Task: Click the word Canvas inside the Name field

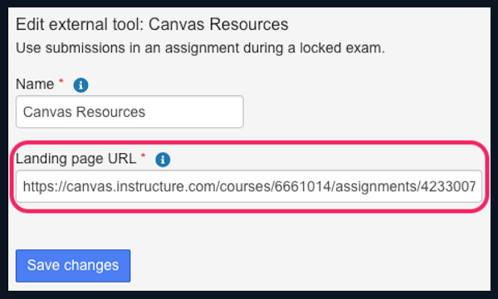Action: point(47,112)
